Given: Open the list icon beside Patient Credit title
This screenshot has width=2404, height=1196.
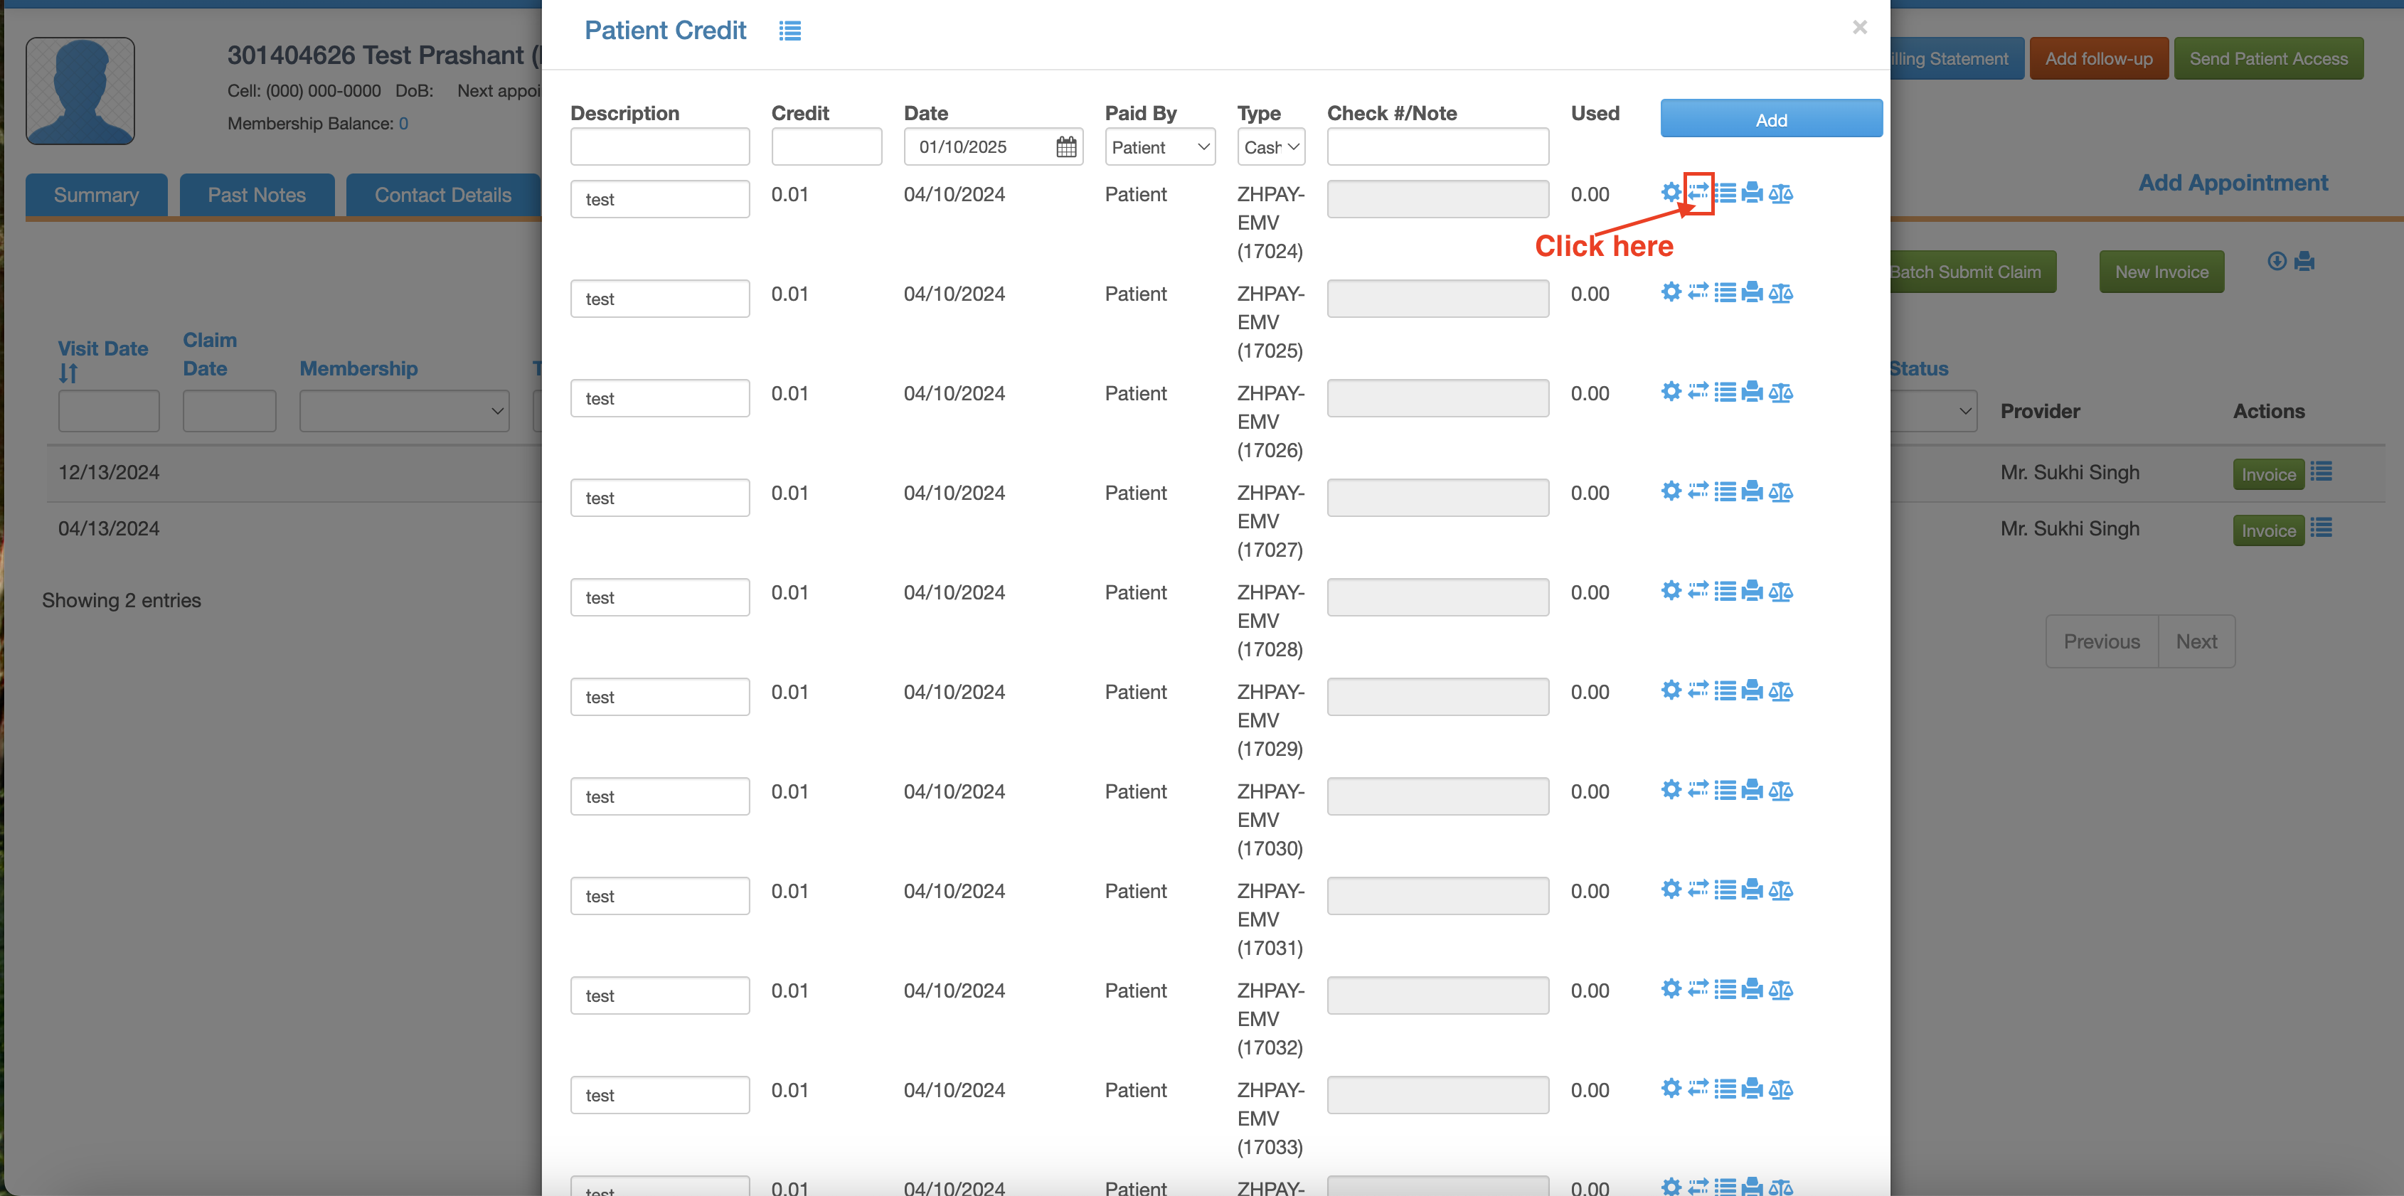Looking at the screenshot, I should (x=789, y=31).
